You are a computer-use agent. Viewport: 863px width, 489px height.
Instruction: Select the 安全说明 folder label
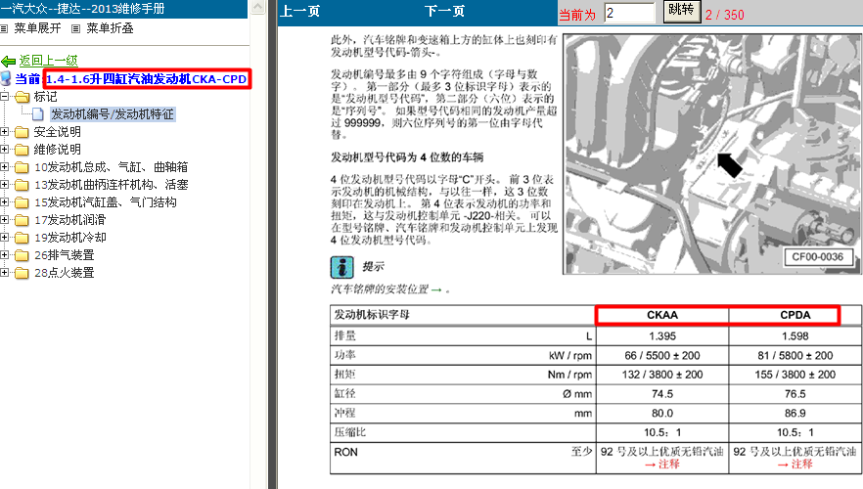point(57,132)
